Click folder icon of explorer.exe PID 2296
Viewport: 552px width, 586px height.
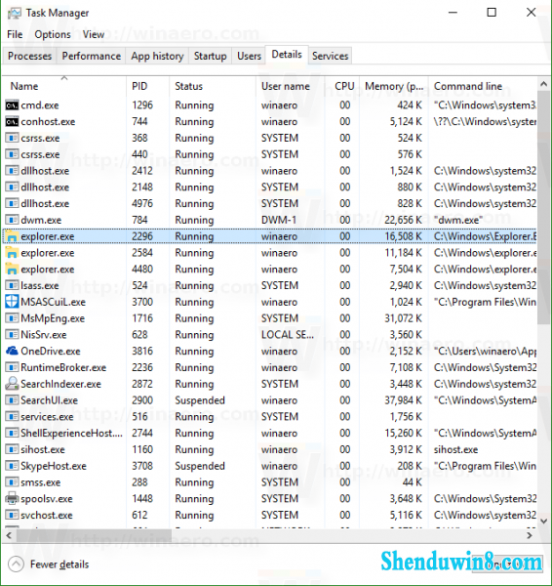(12, 236)
